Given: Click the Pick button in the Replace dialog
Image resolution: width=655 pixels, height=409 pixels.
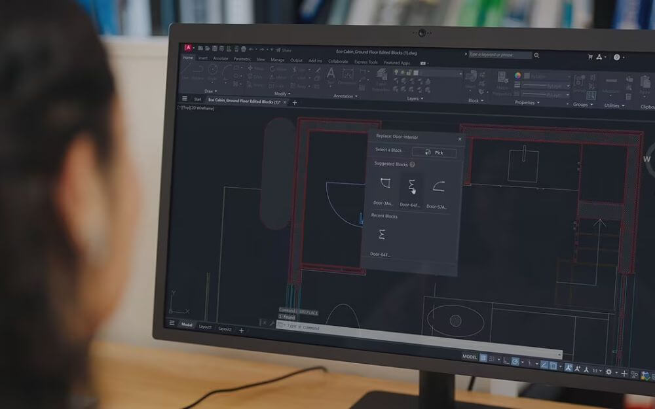Looking at the screenshot, I should pyautogui.click(x=435, y=152).
